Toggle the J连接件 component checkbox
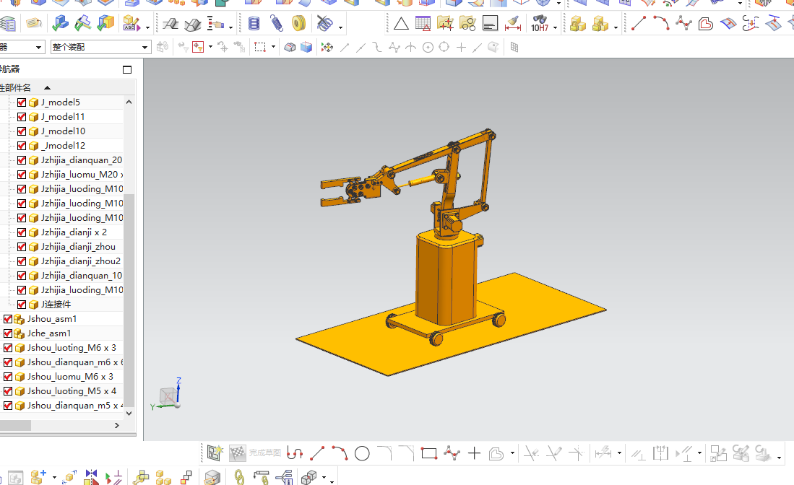Image resolution: width=794 pixels, height=485 pixels. (x=21, y=305)
